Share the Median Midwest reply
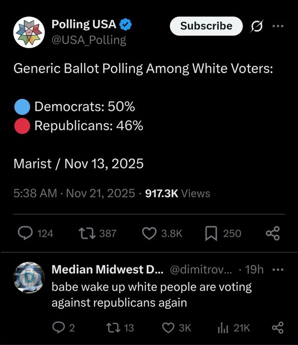Image resolution: width=298 pixels, height=345 pixels. point(278,328)
